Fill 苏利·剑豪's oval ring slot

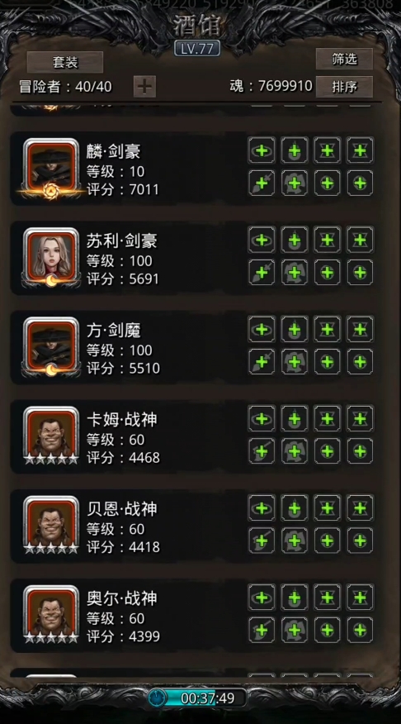pos(262,241)
